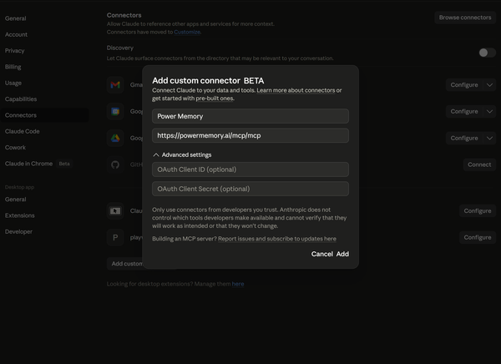Open dropdown arrow next to Google Drive Configure

(489, 138)
